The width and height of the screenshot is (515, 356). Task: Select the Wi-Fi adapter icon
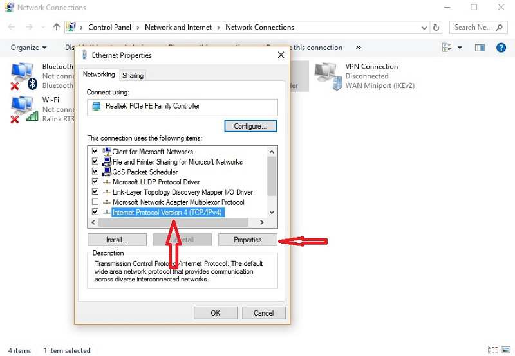point(23,109)
